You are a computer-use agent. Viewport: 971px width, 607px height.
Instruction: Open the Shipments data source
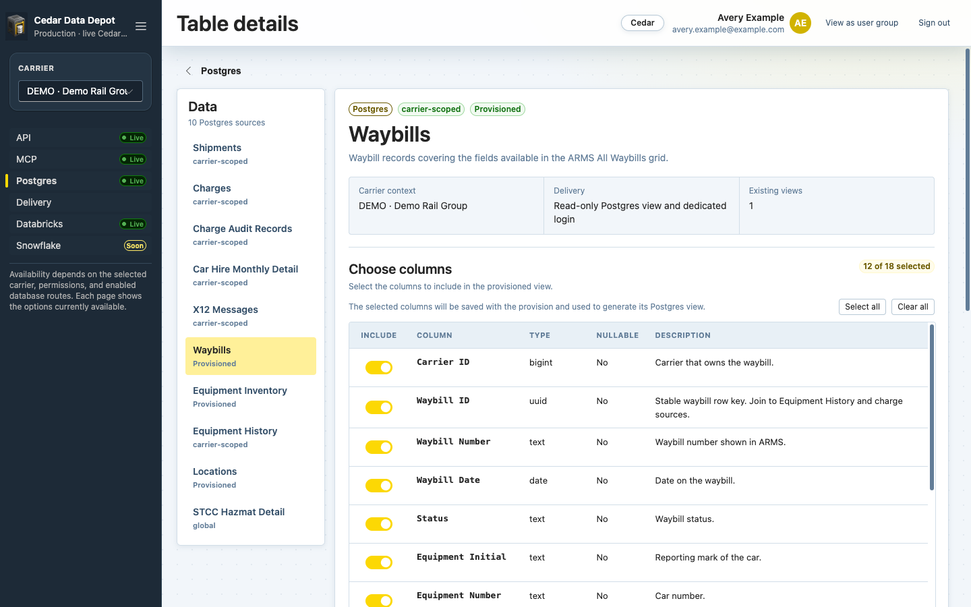251,154
